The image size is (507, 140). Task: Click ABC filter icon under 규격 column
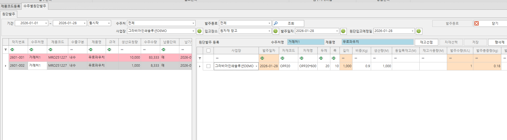[109, 49]
